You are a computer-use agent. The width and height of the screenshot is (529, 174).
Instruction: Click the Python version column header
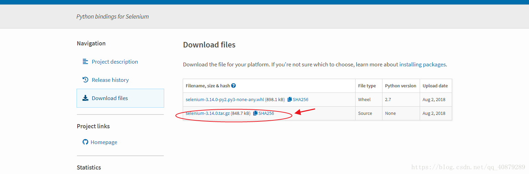(x=401, y=86)
